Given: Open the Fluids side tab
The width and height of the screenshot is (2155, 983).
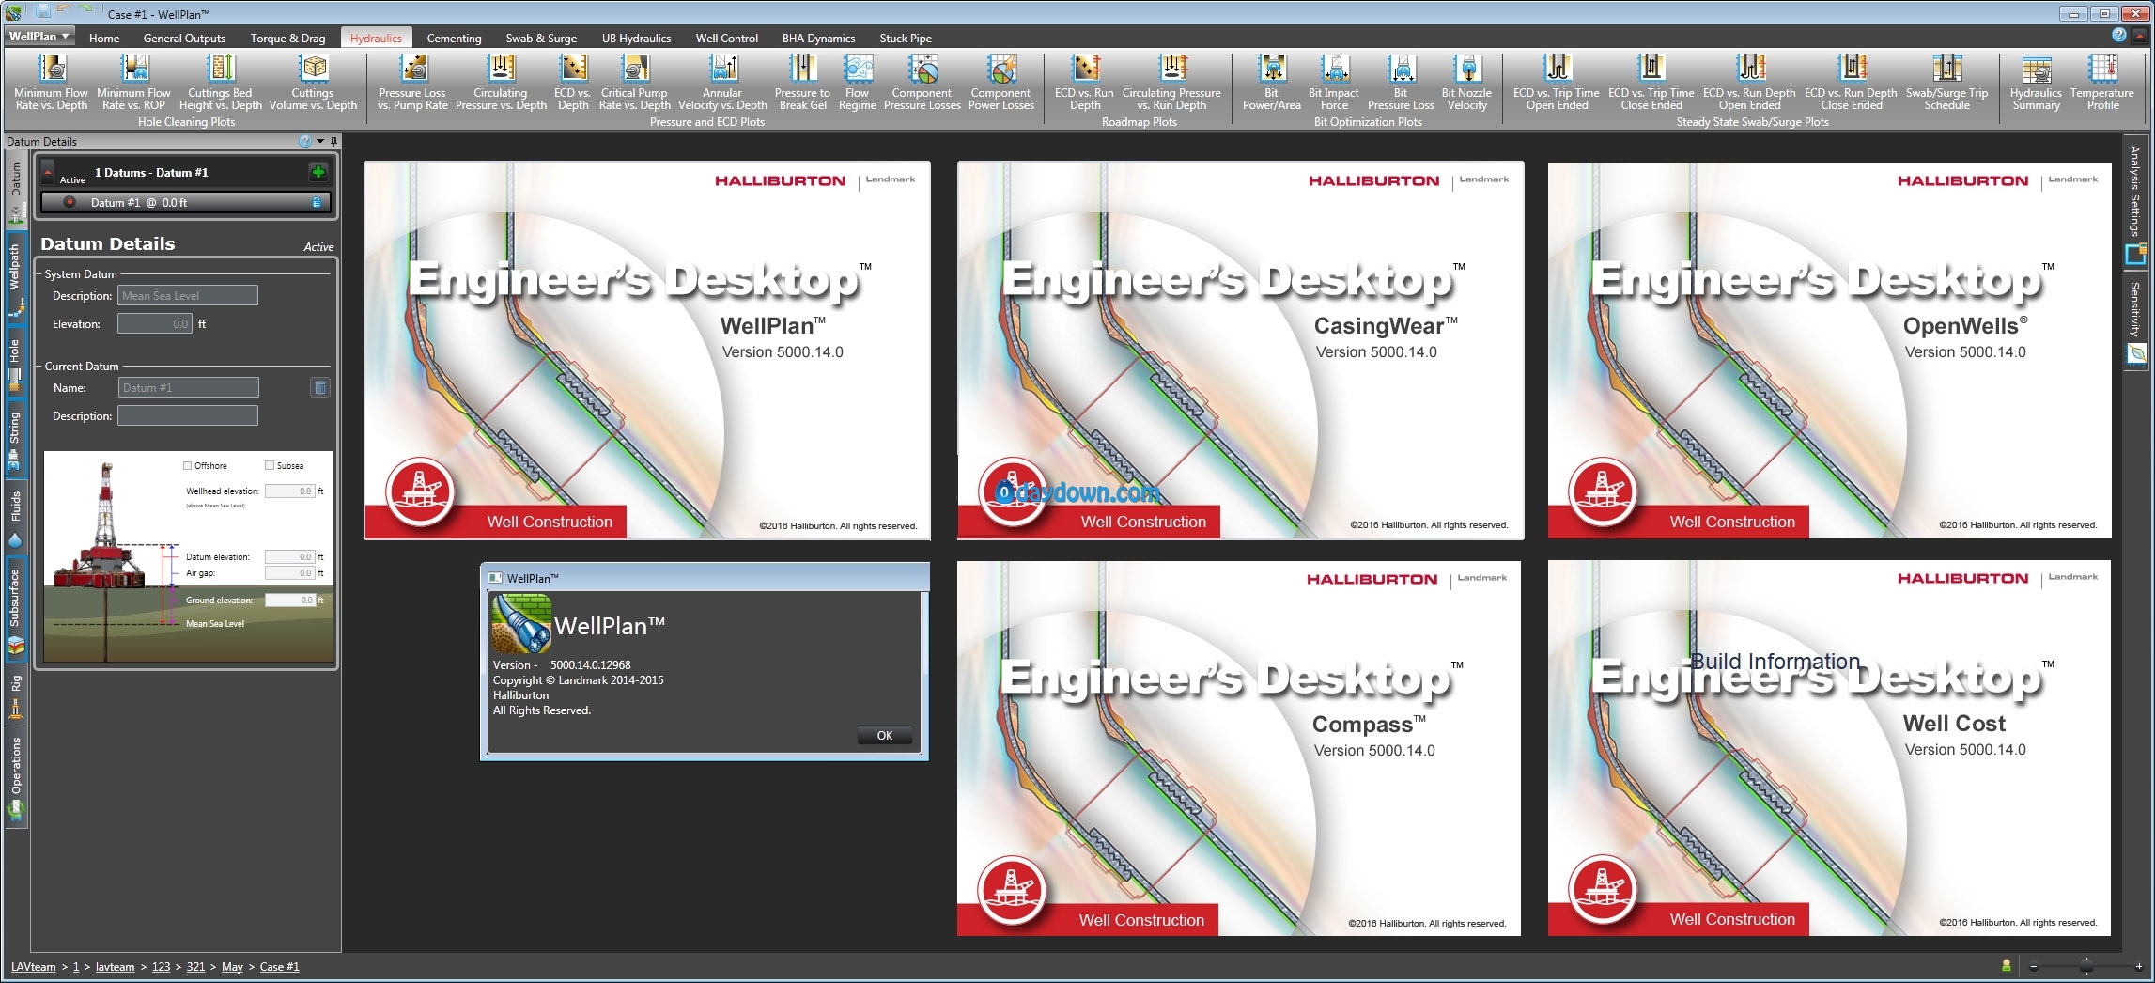Looking at the screenshot, I should pyautogui.click(x=15, y=518).
